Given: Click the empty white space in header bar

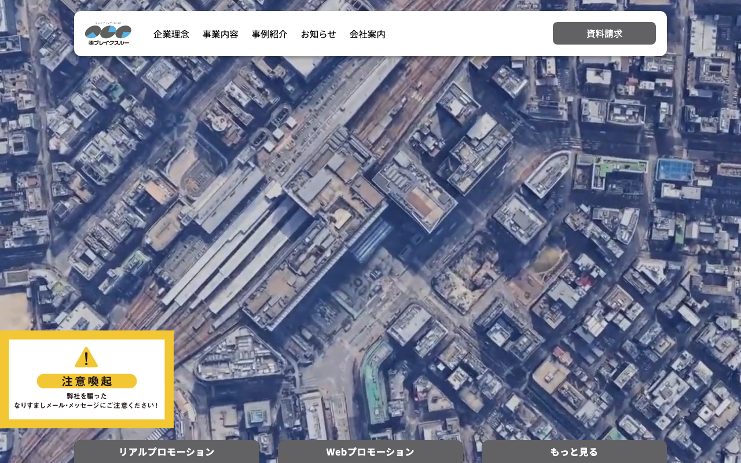Looking at the screenshot, I should pyautogui.click(x=469, y=34).
